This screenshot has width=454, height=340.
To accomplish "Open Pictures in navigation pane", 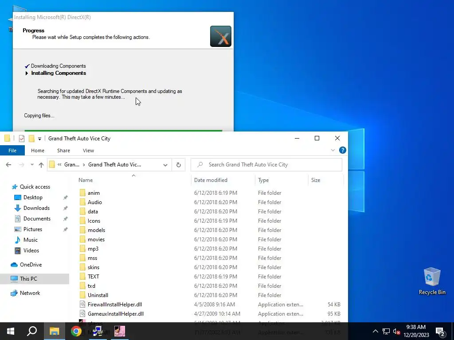I will point(32,229).
